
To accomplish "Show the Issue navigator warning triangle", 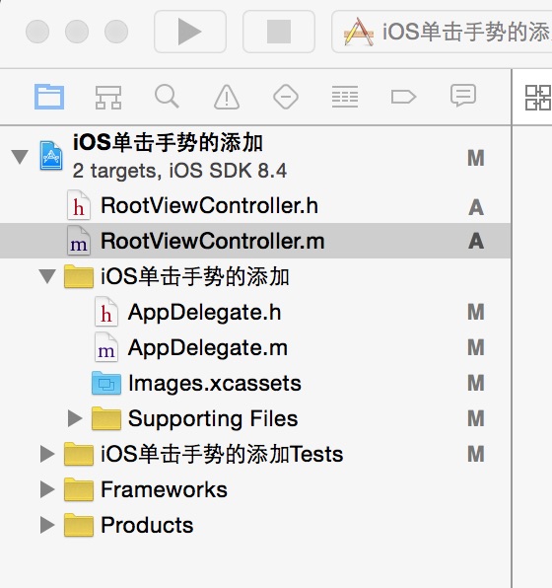I will click(227, 97).
